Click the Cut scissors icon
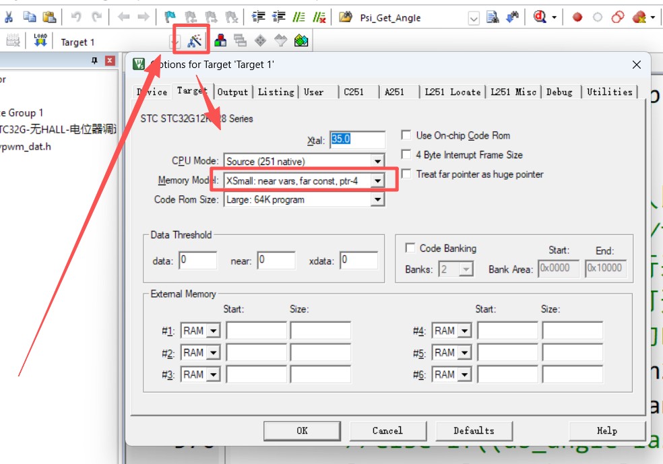Viewport: 663px width, 464px height. 9,17
